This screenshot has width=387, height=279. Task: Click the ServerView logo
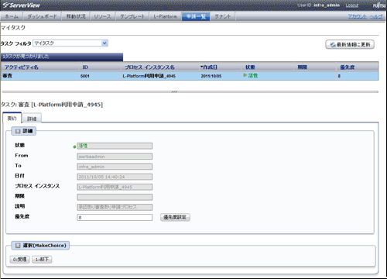click(21, 5)
